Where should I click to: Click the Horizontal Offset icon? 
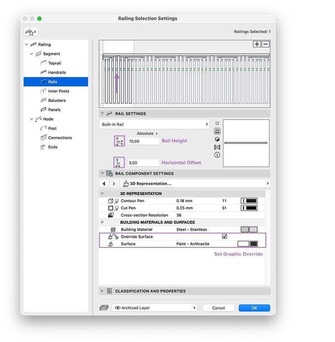pos(119,162)
